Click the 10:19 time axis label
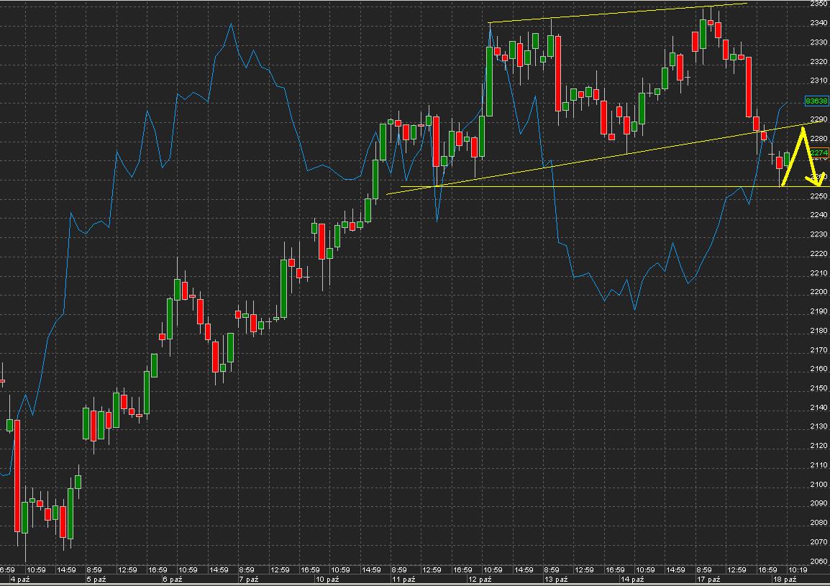Screen dimensions: 830x586 click(x=798, y=570)
